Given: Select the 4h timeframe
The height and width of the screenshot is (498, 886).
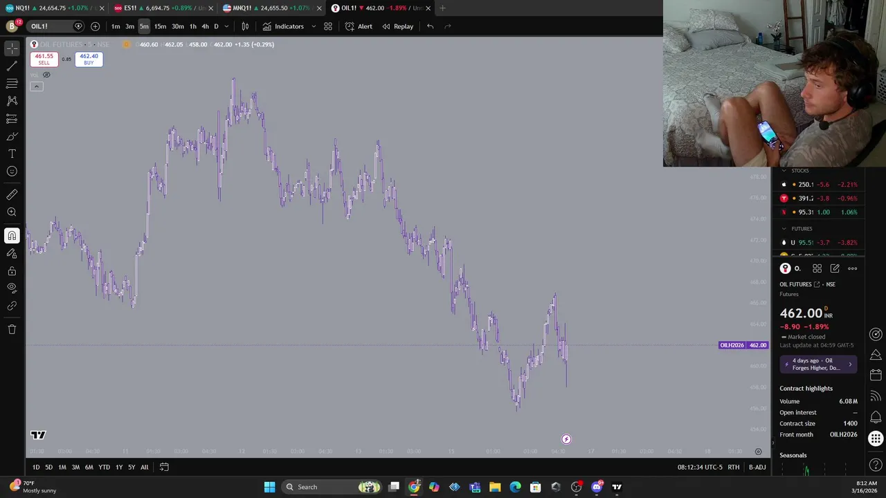Looking at the screenshot, I should point(205,26).
